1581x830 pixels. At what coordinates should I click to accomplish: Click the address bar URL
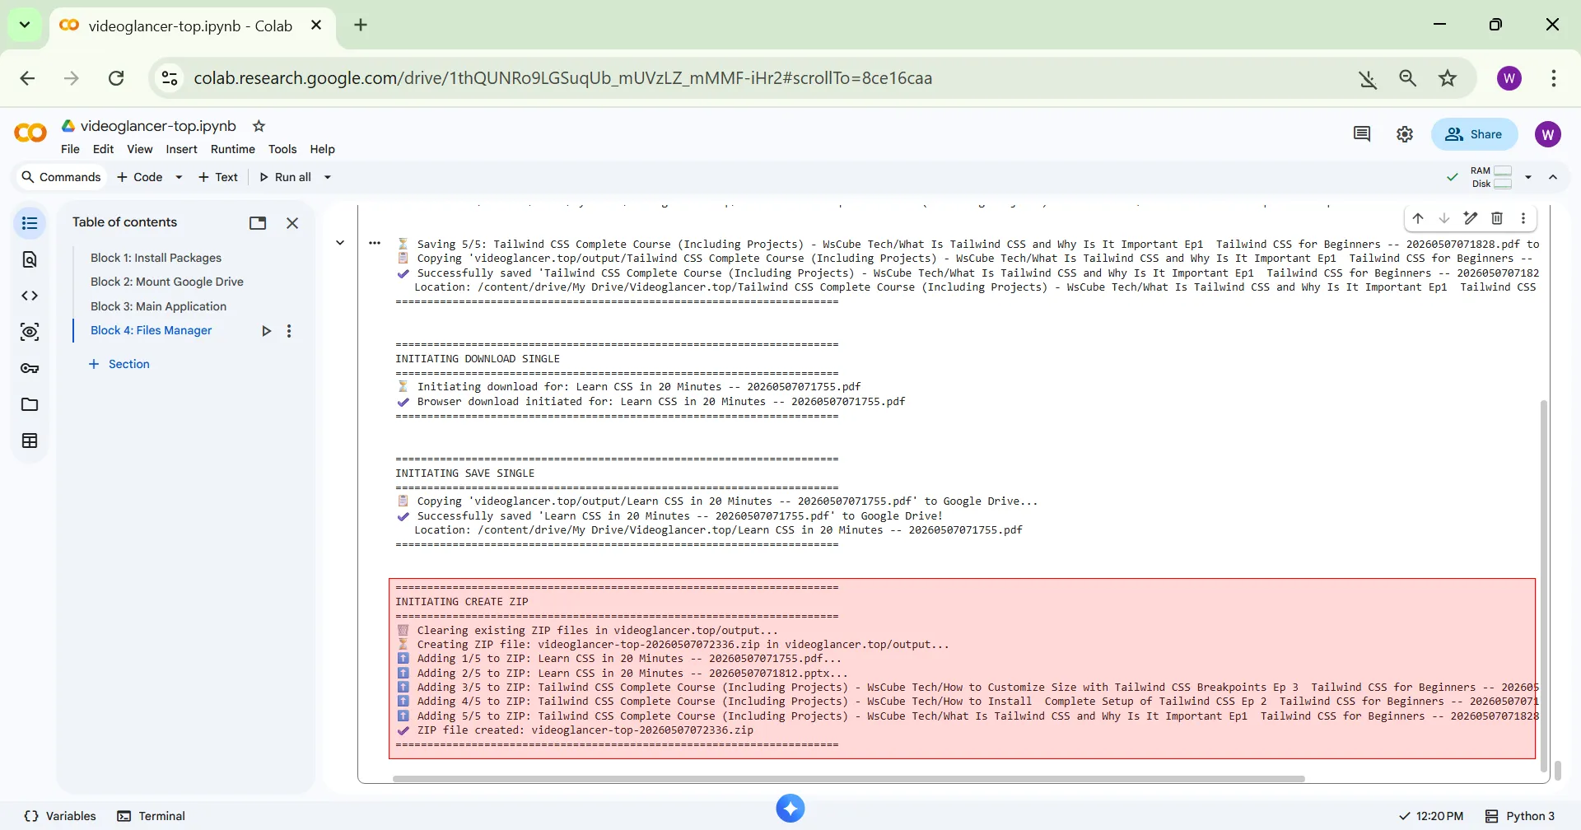[x=562, y=78]
